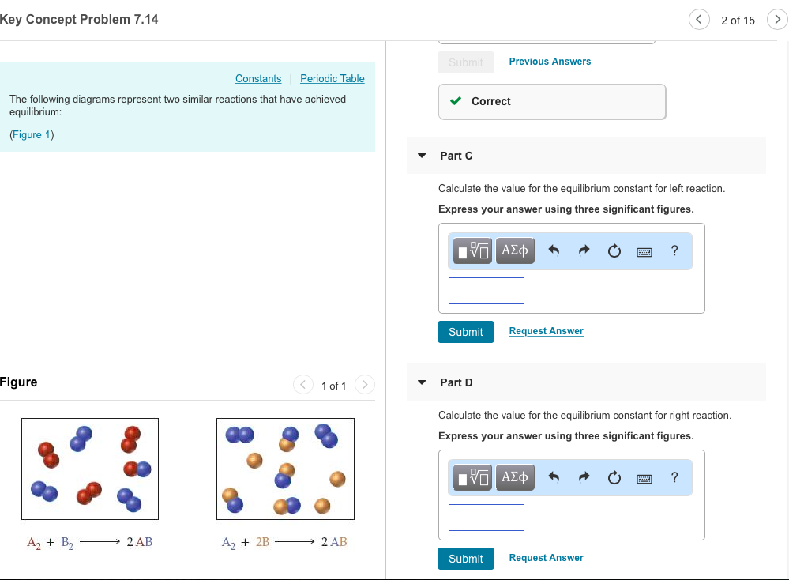This screenshot has height=580, width=789.
Task: Click the Figure 1 link
Action: coord(32,134)
